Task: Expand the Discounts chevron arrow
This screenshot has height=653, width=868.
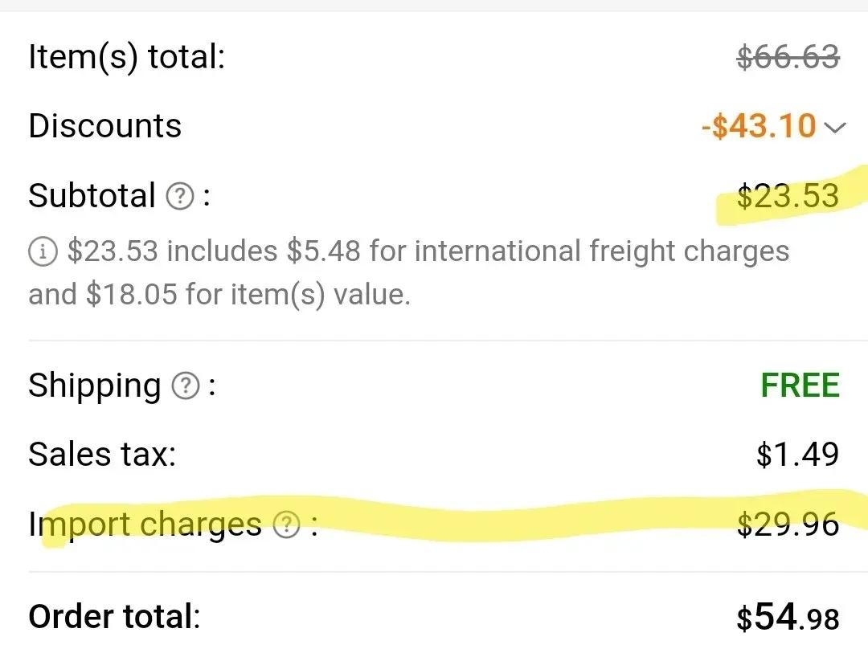Action: pyautogui.click(x=835, y=128)
